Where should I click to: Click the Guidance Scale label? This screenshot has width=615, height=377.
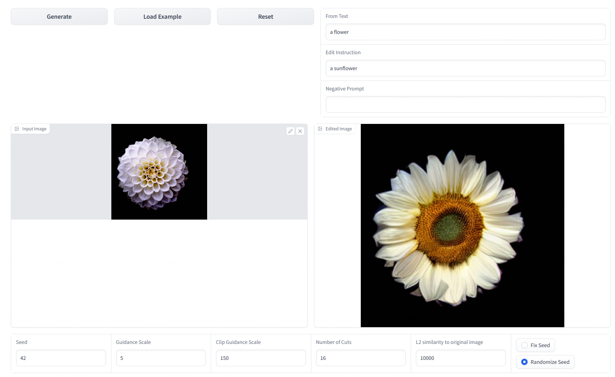point(133,342)
